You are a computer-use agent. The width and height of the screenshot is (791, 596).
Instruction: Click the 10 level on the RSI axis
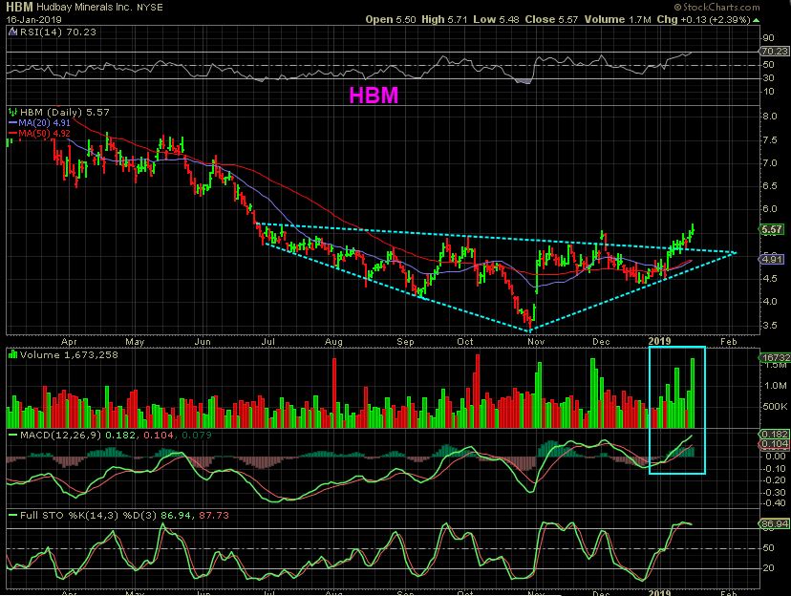tap(768, 92)
